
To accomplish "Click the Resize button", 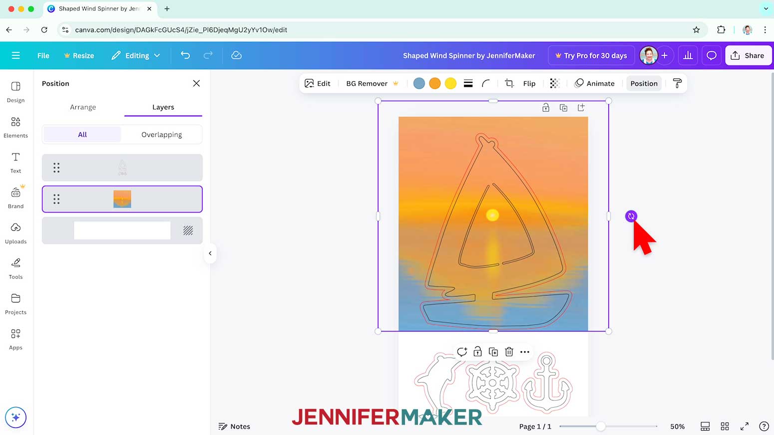I will 79,55.
